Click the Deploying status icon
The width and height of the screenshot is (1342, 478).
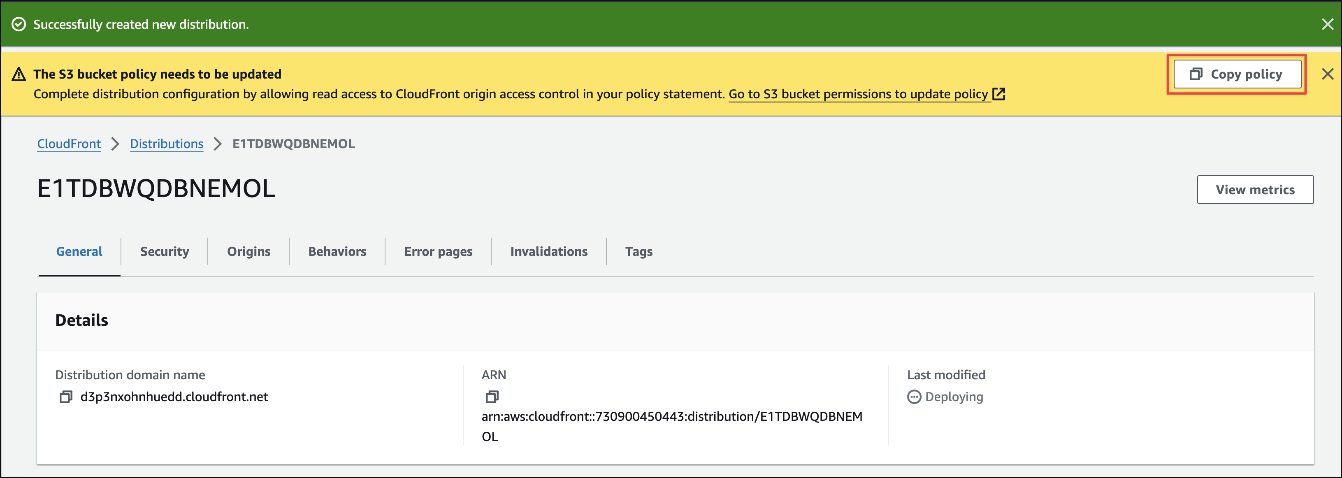point(914,397)
